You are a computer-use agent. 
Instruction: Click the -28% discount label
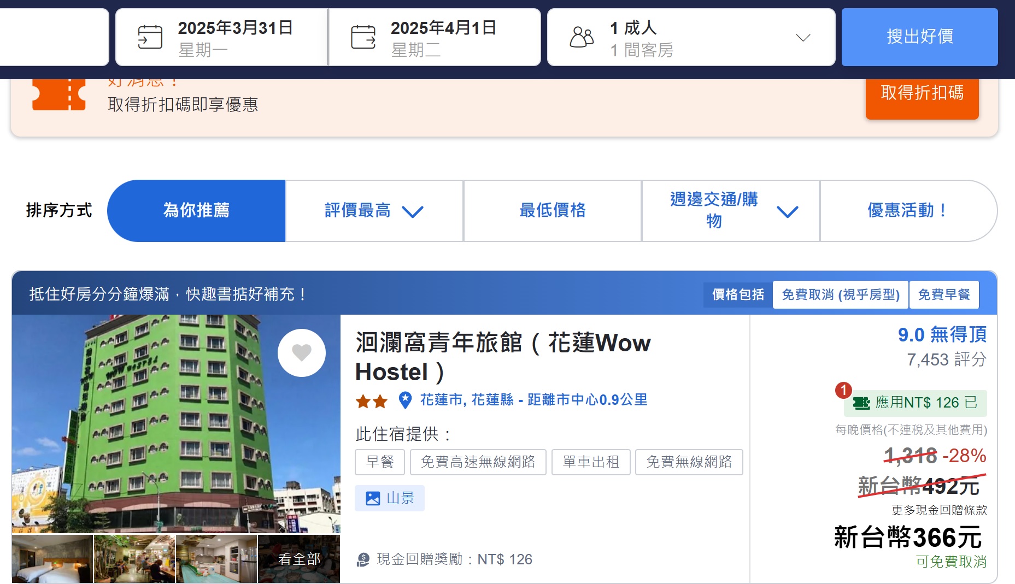point(964,456)
